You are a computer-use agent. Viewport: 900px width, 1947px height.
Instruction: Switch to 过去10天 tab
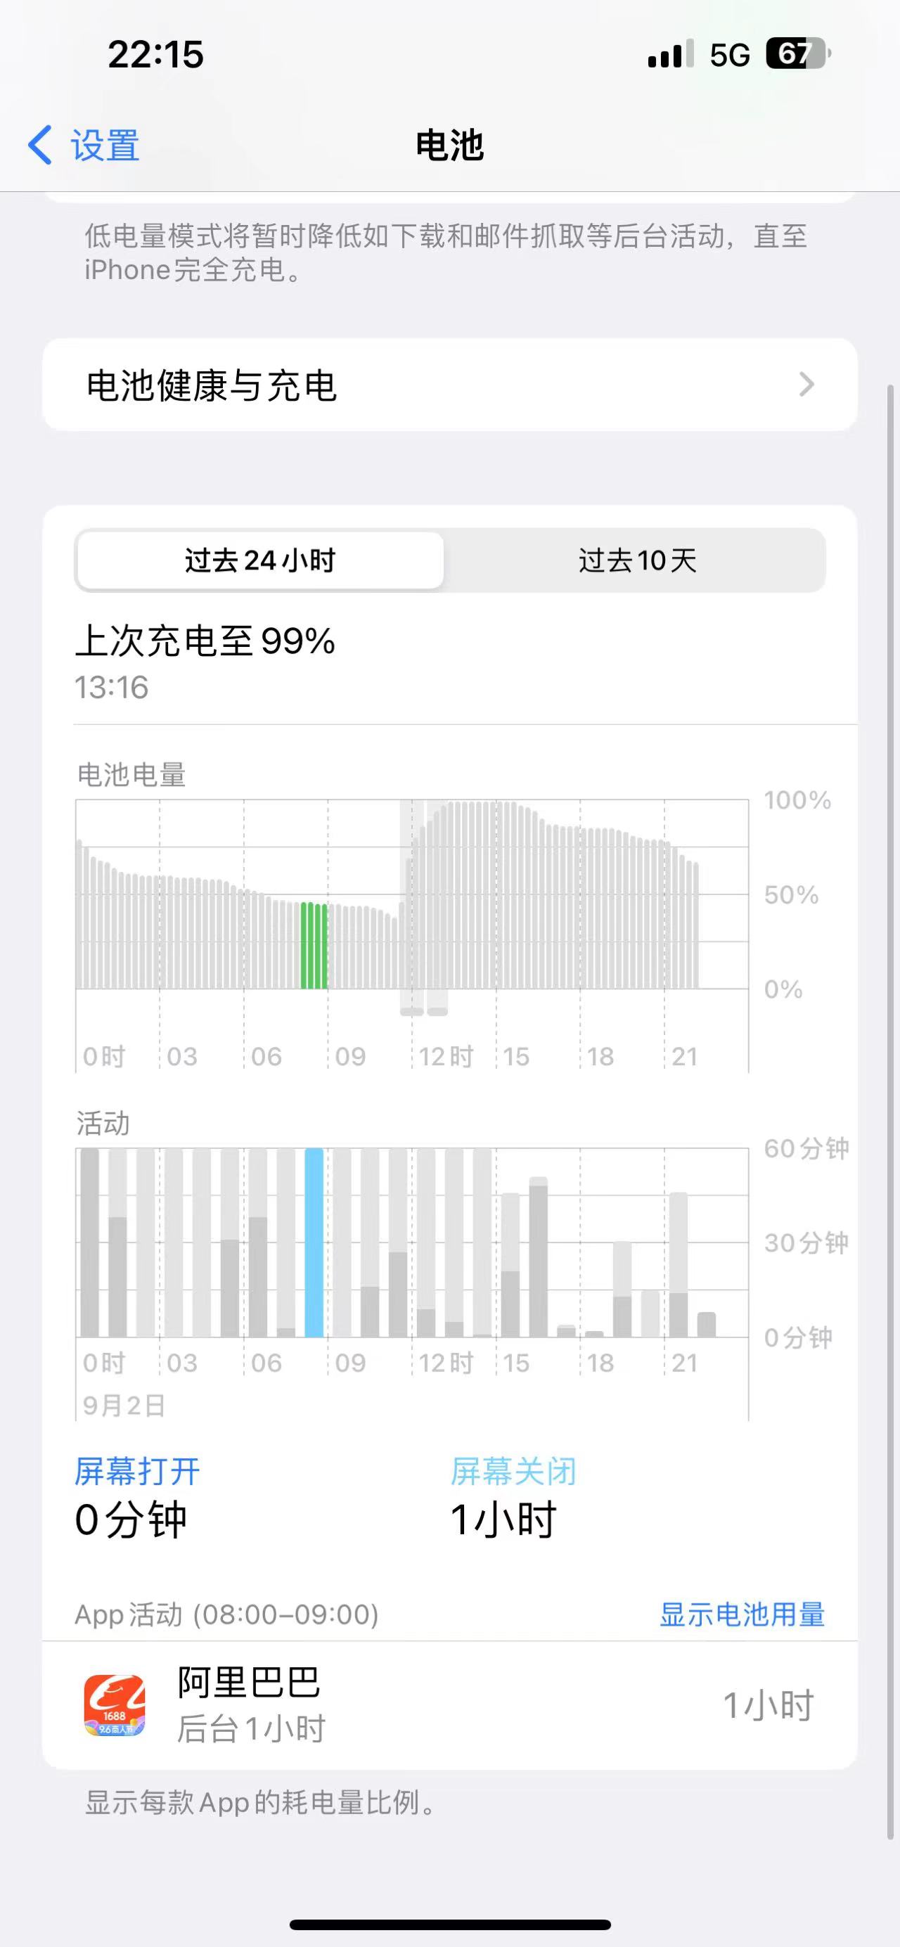[636, 560]
